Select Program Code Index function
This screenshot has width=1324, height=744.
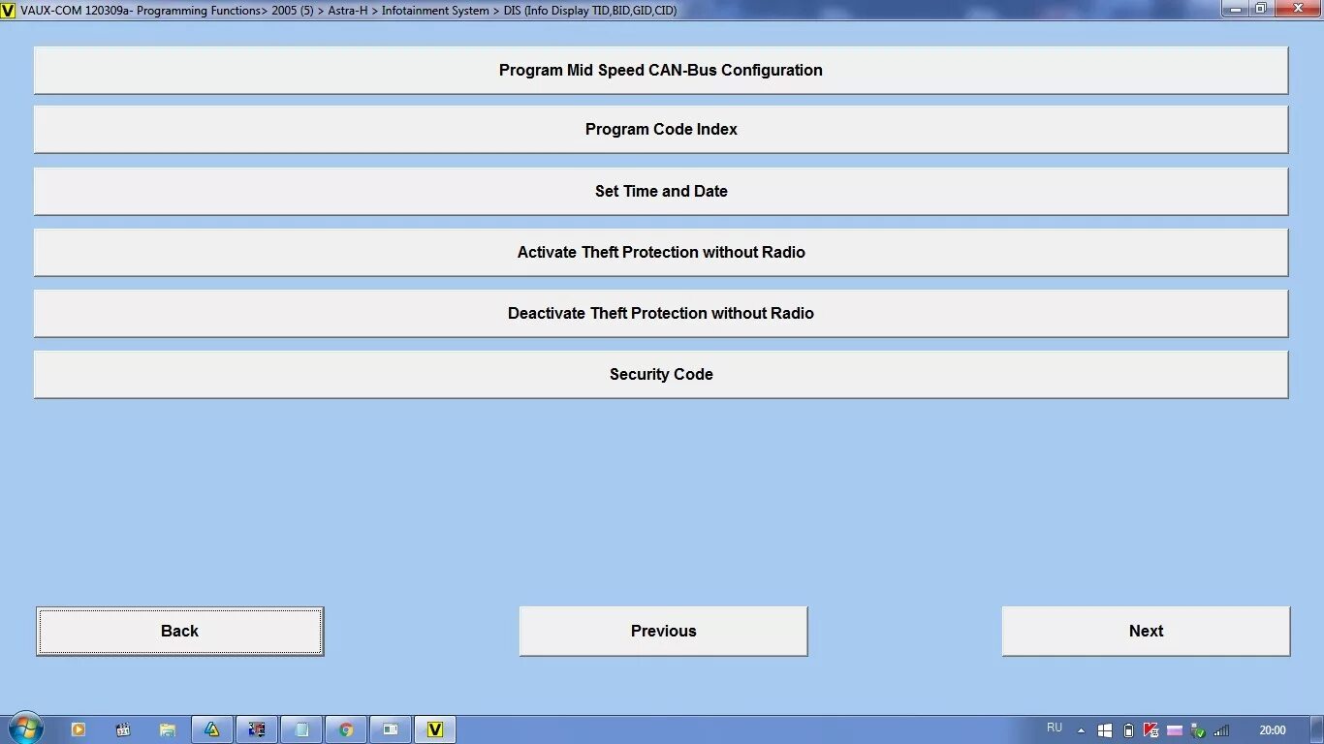661,129
